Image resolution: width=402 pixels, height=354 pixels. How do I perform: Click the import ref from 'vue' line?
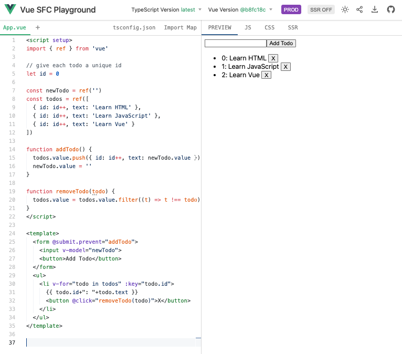point(67,48)
